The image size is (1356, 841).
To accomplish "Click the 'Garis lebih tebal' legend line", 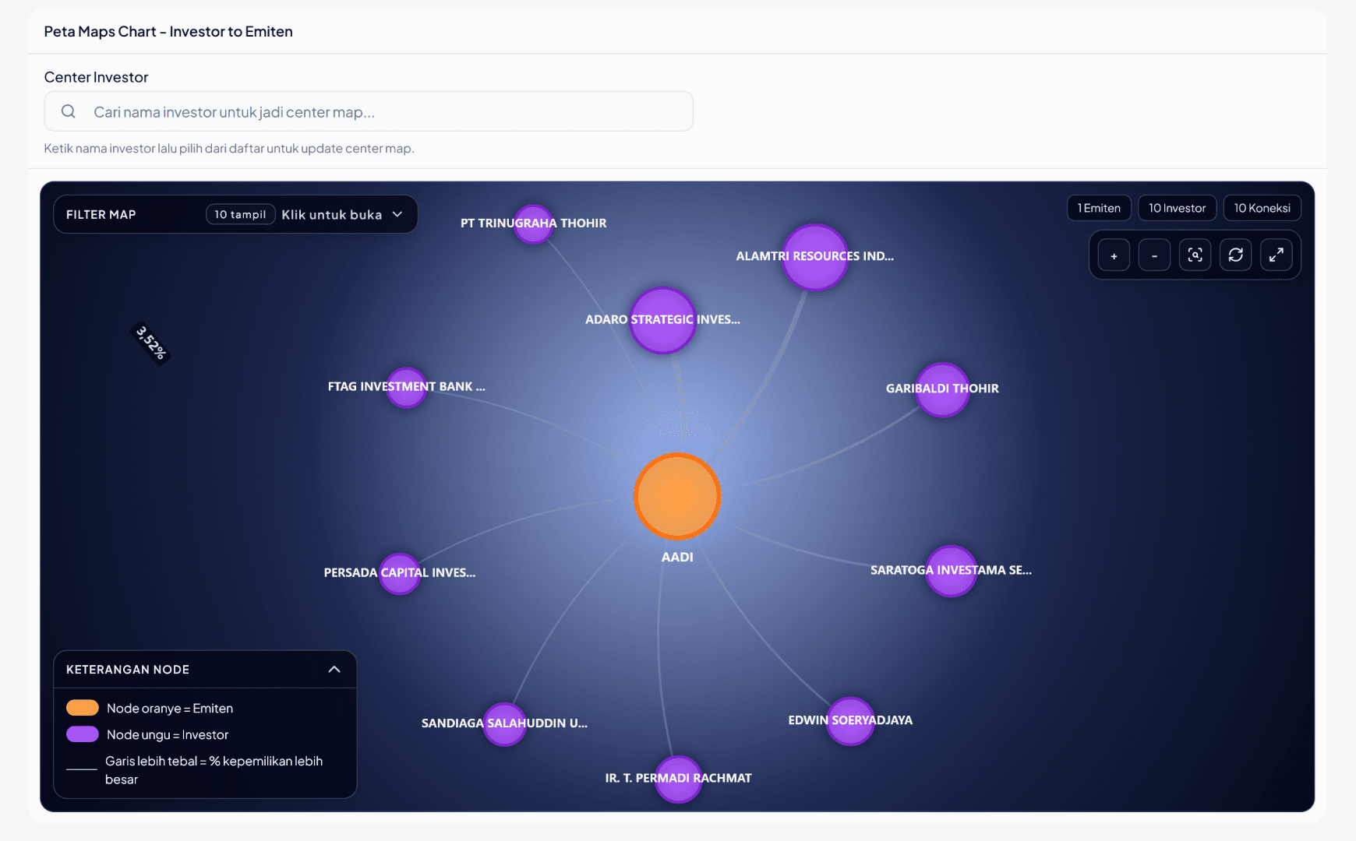I will (x=82, y=769).
